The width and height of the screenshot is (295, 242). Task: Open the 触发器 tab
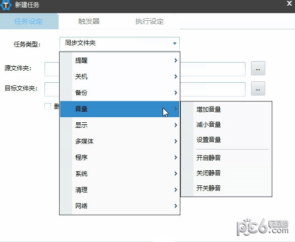(89, 21)
